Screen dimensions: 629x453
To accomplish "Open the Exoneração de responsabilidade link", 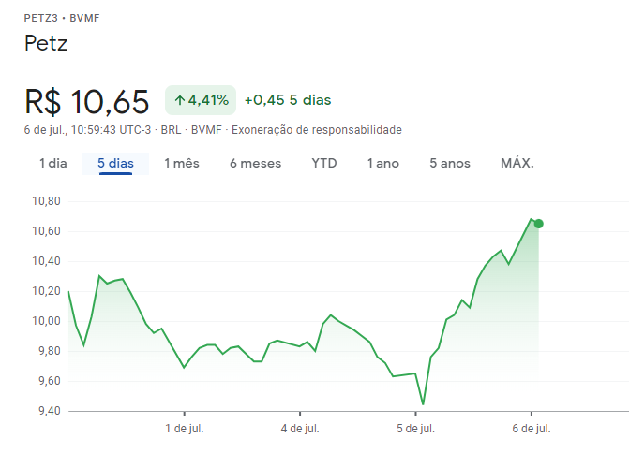I will 316,129.
